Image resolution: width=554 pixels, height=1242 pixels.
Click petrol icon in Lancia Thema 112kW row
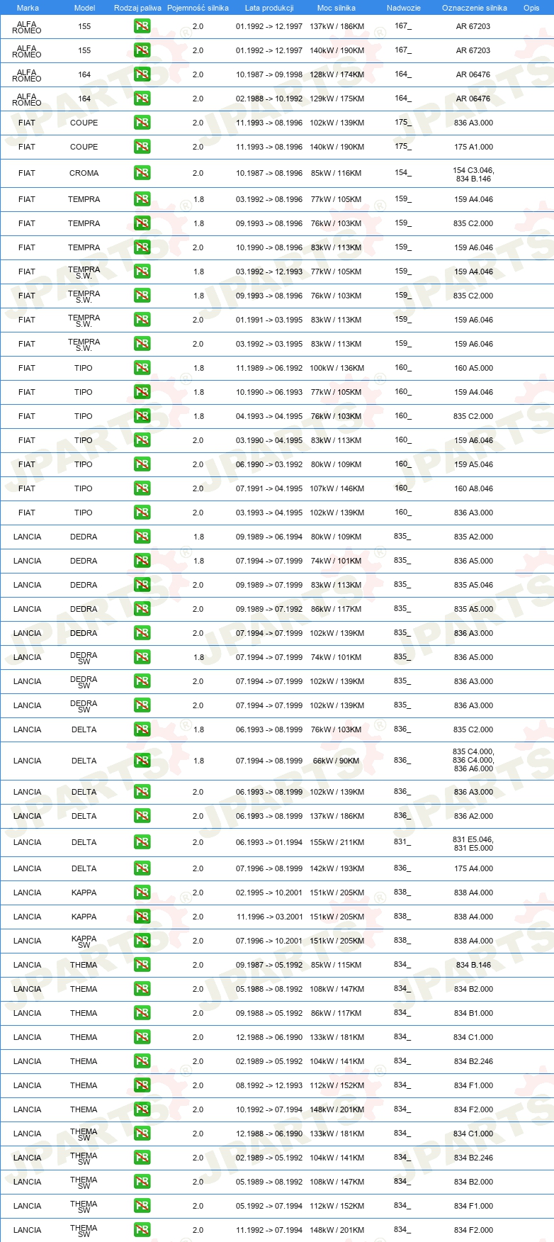tap(142, 1085)
